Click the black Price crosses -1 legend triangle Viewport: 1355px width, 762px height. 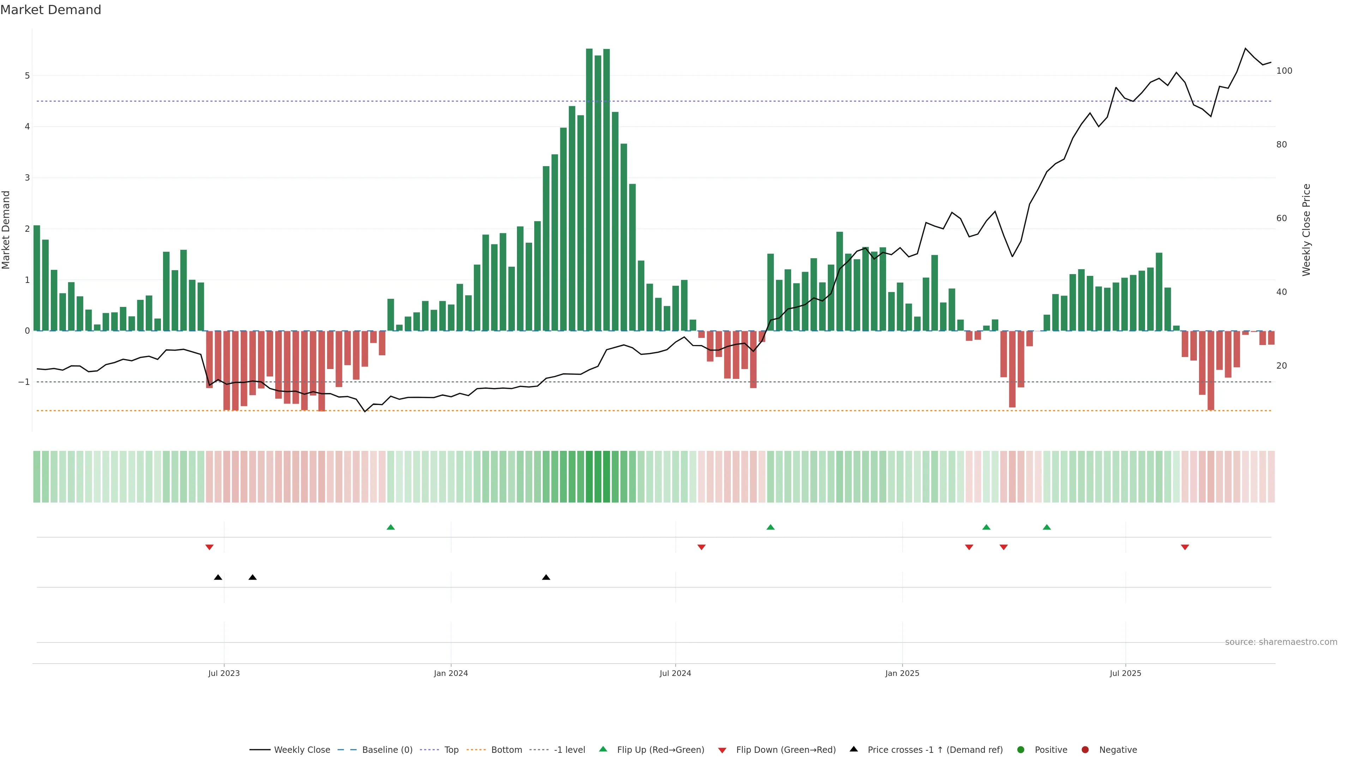coord(854,749)
